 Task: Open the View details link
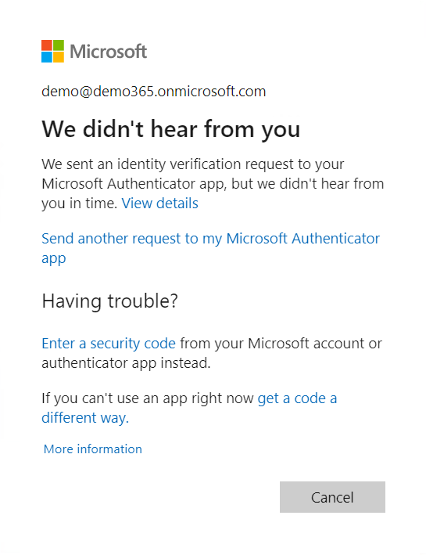(159, 204)
